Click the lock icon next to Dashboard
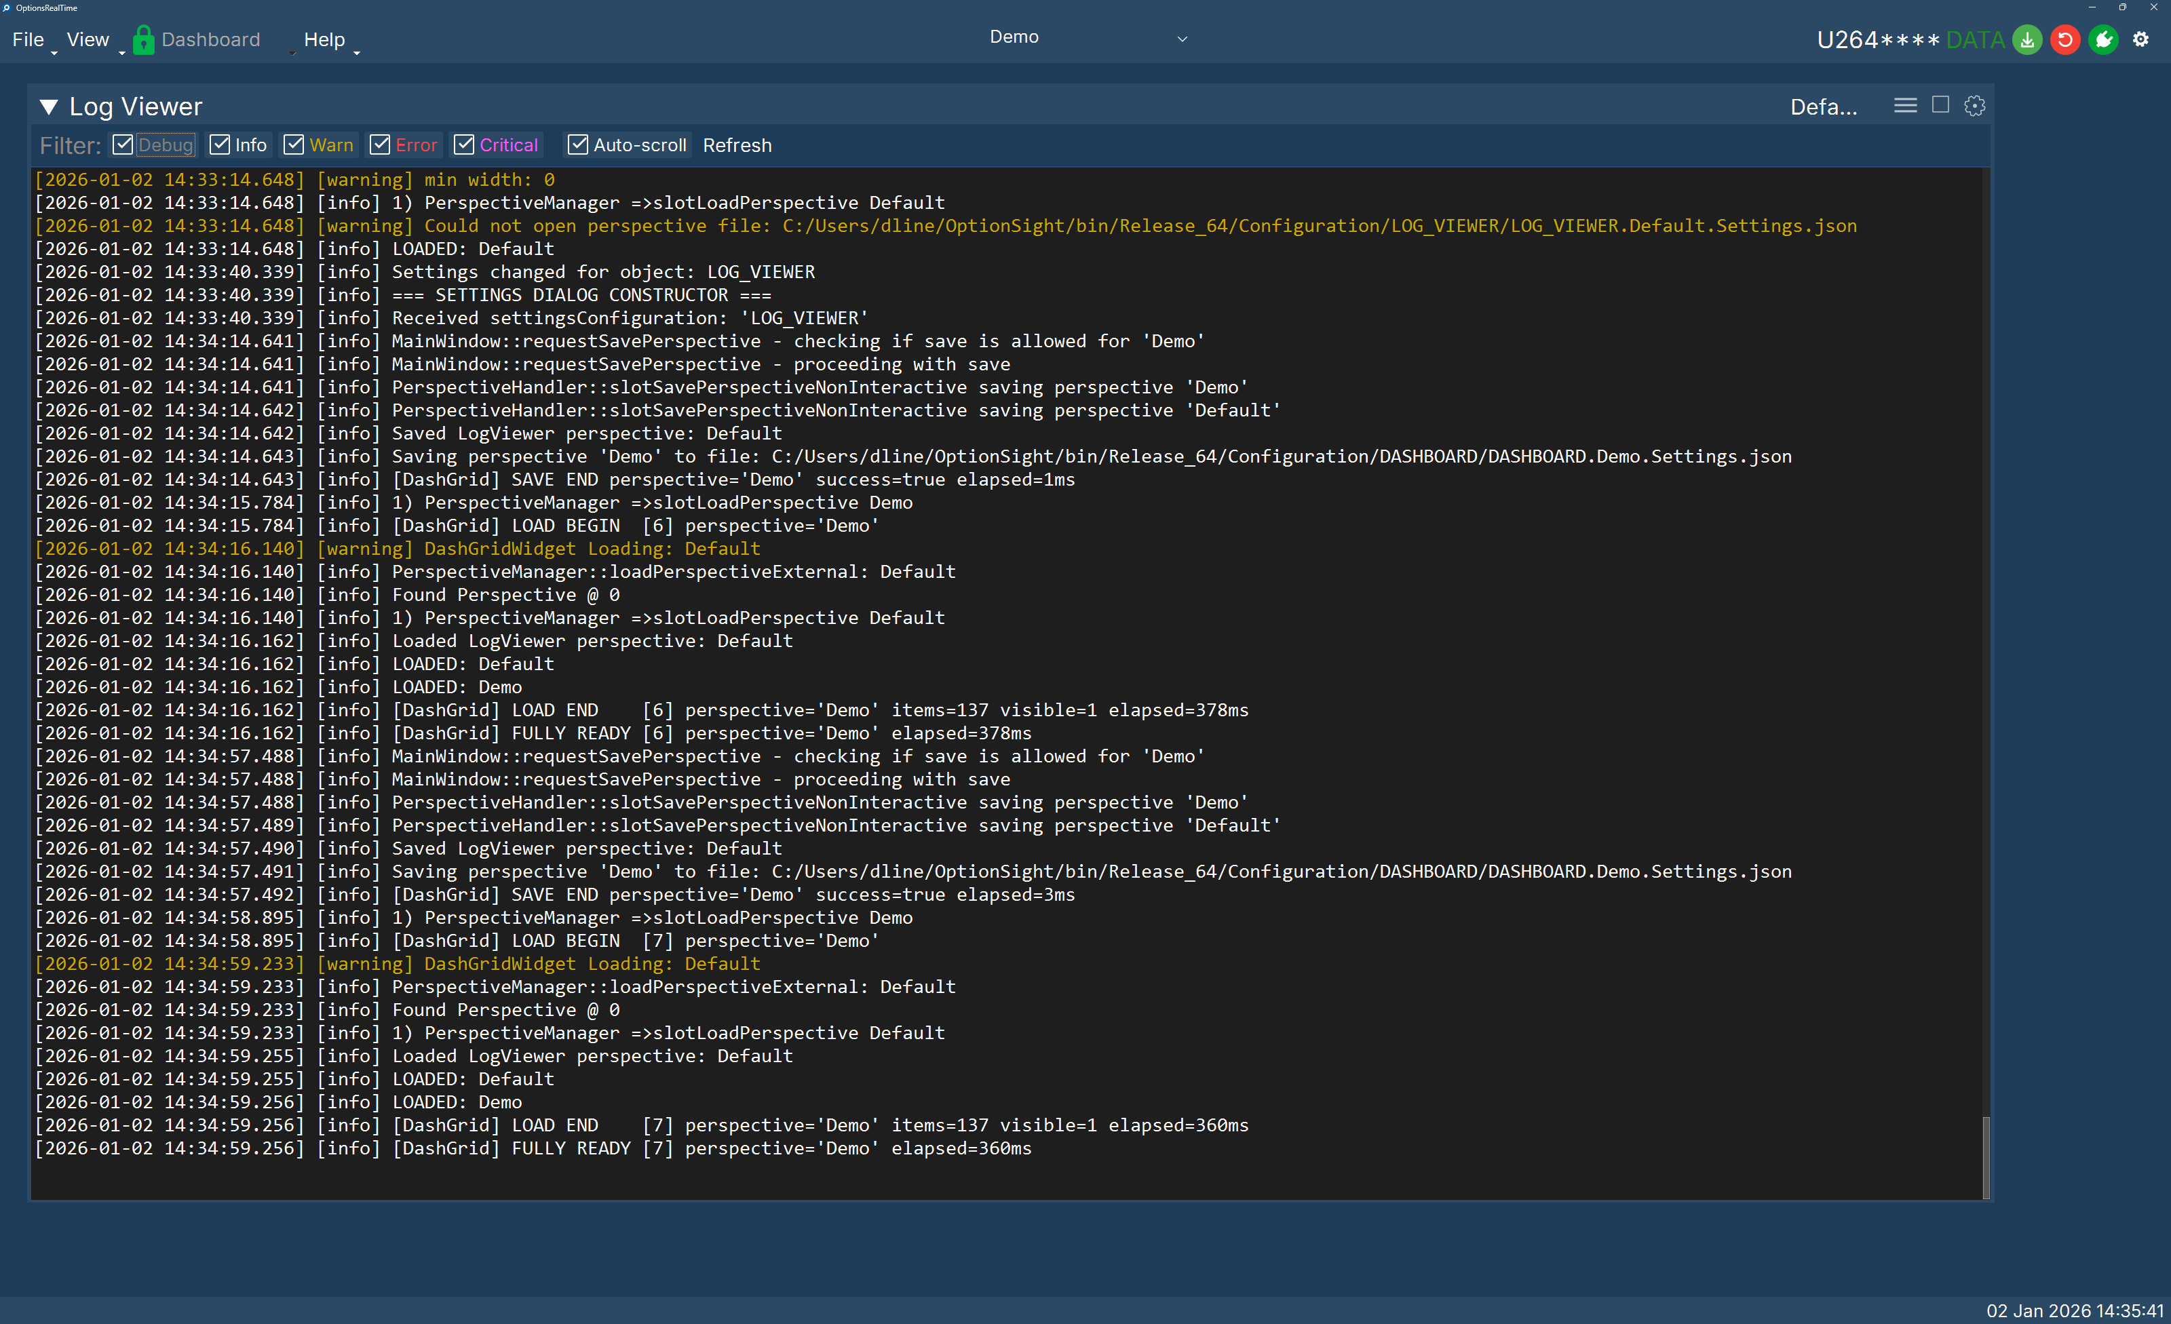 point(144,39)
